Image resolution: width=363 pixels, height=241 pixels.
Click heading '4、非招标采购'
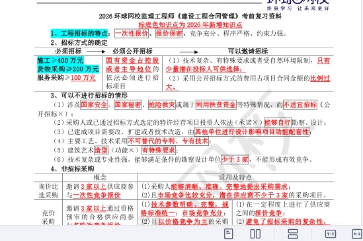[x=73, y=168]
